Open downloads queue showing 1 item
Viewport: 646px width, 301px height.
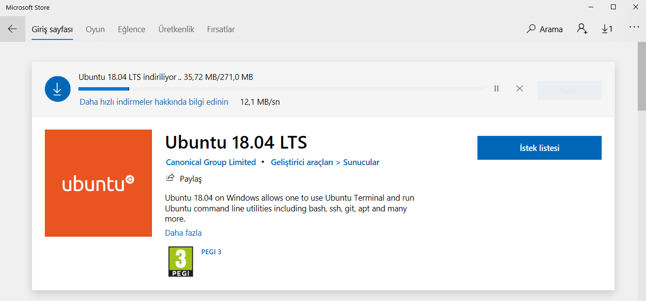pos(607,29)
